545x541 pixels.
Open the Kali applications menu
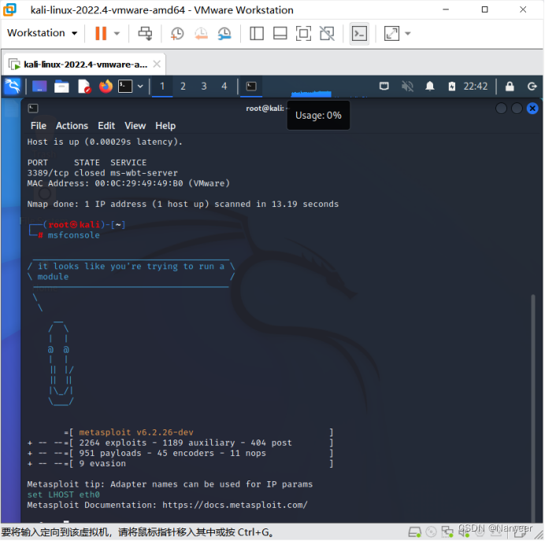click(13, 86)
